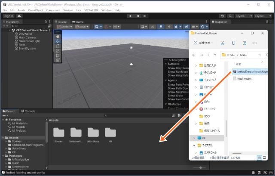Toggle scene lighting bulb icon
Viewport: 275px width, 176px height.
point(161,27)
